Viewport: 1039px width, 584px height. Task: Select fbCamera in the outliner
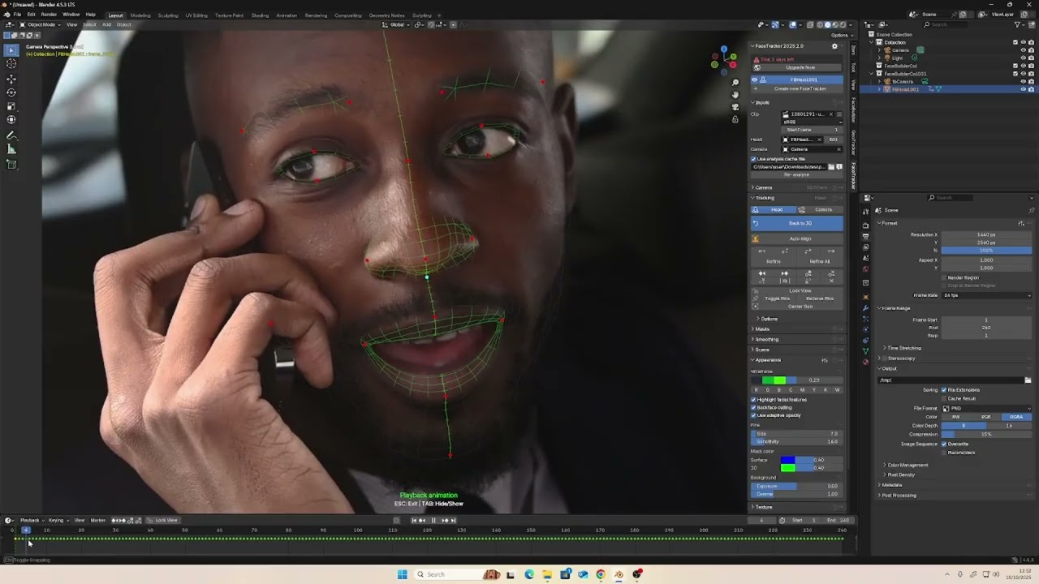(x=903, y=81)
